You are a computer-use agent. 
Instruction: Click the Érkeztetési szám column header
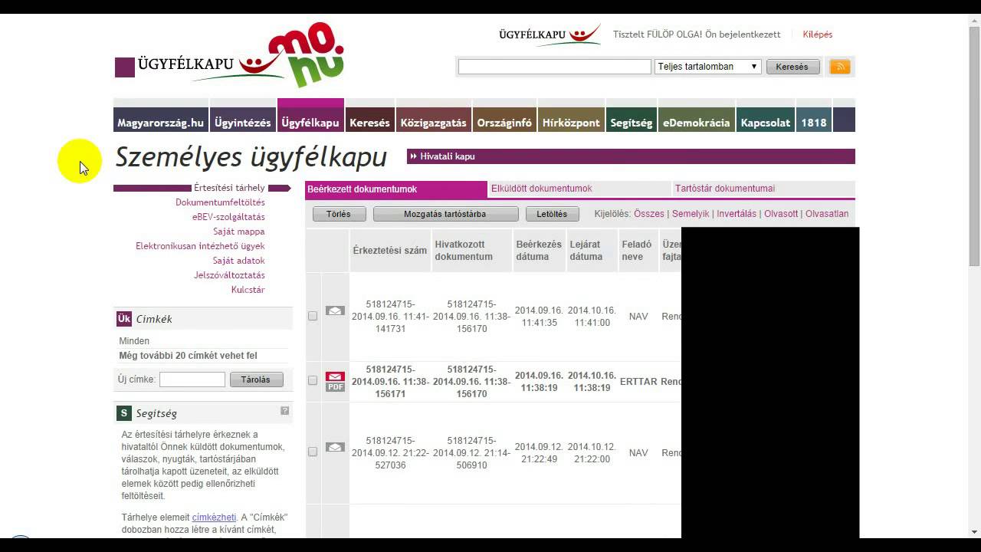390,251
